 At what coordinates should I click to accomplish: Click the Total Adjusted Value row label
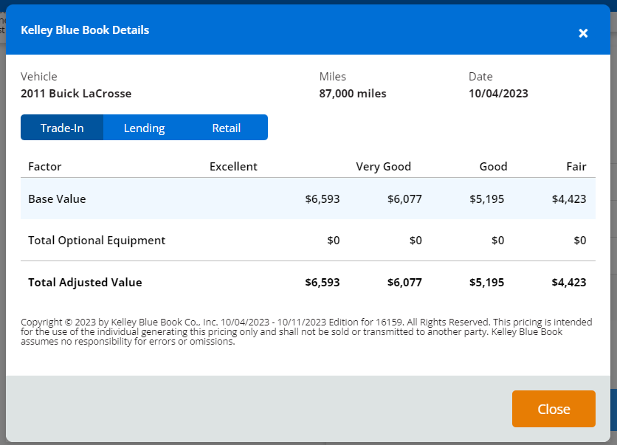click(85, 283)
